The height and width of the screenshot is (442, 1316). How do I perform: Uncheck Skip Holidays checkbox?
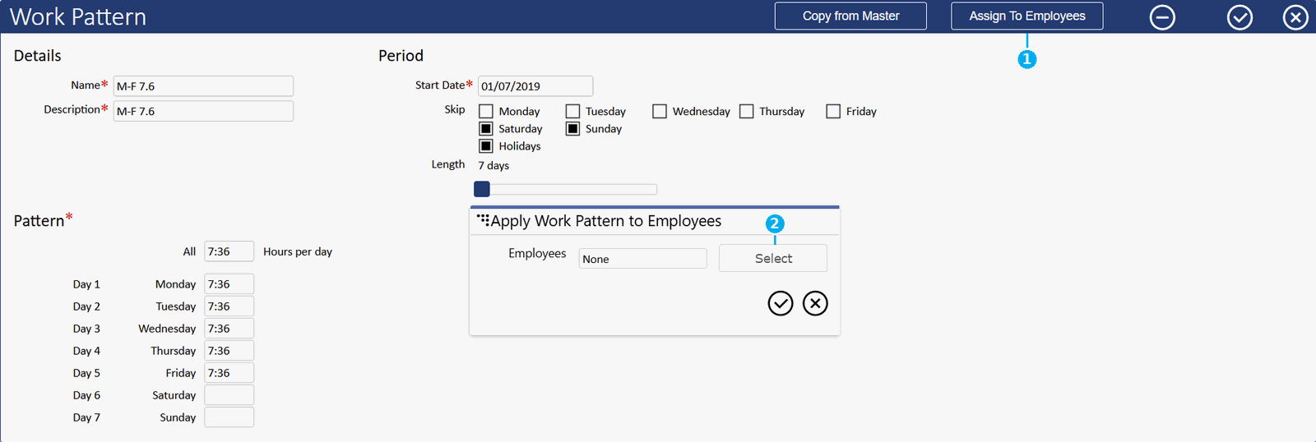click(486, 145)
